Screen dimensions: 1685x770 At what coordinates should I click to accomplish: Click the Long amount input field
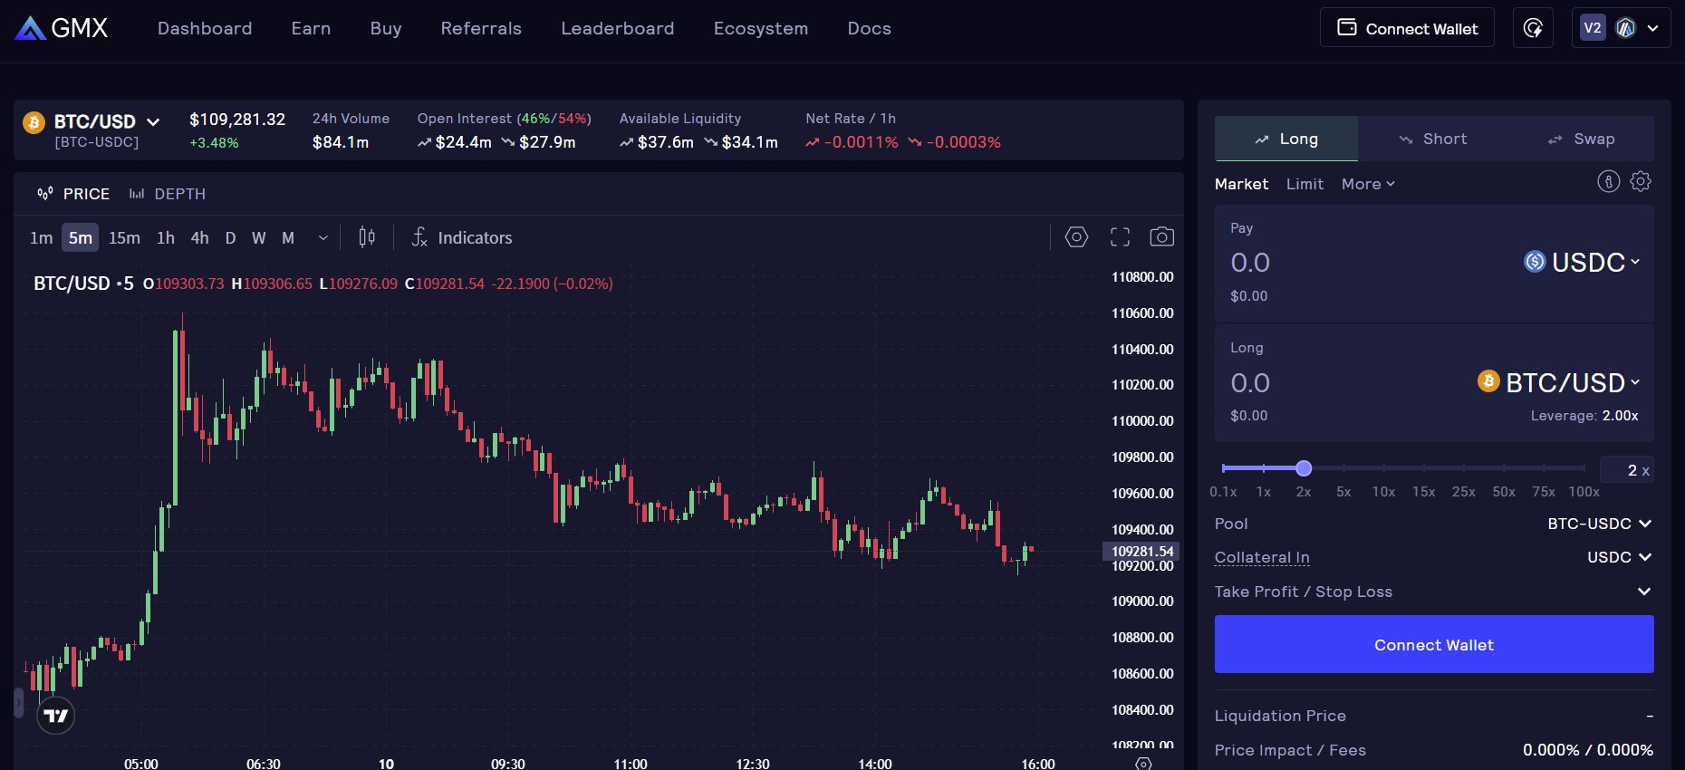click(1350, 383)
